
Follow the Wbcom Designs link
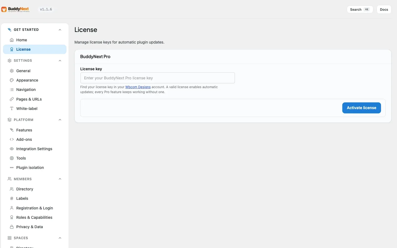pos(138,87)
